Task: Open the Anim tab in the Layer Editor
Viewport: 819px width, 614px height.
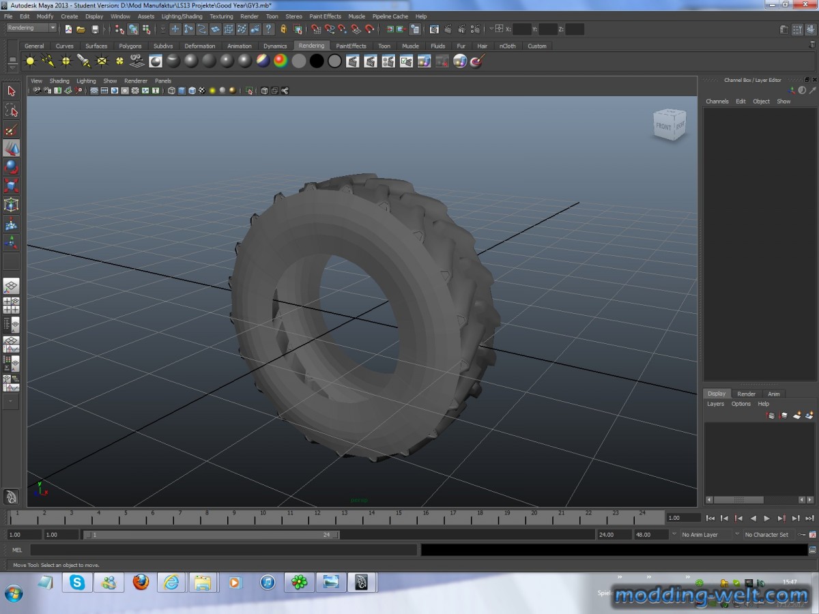Action: 774,394
